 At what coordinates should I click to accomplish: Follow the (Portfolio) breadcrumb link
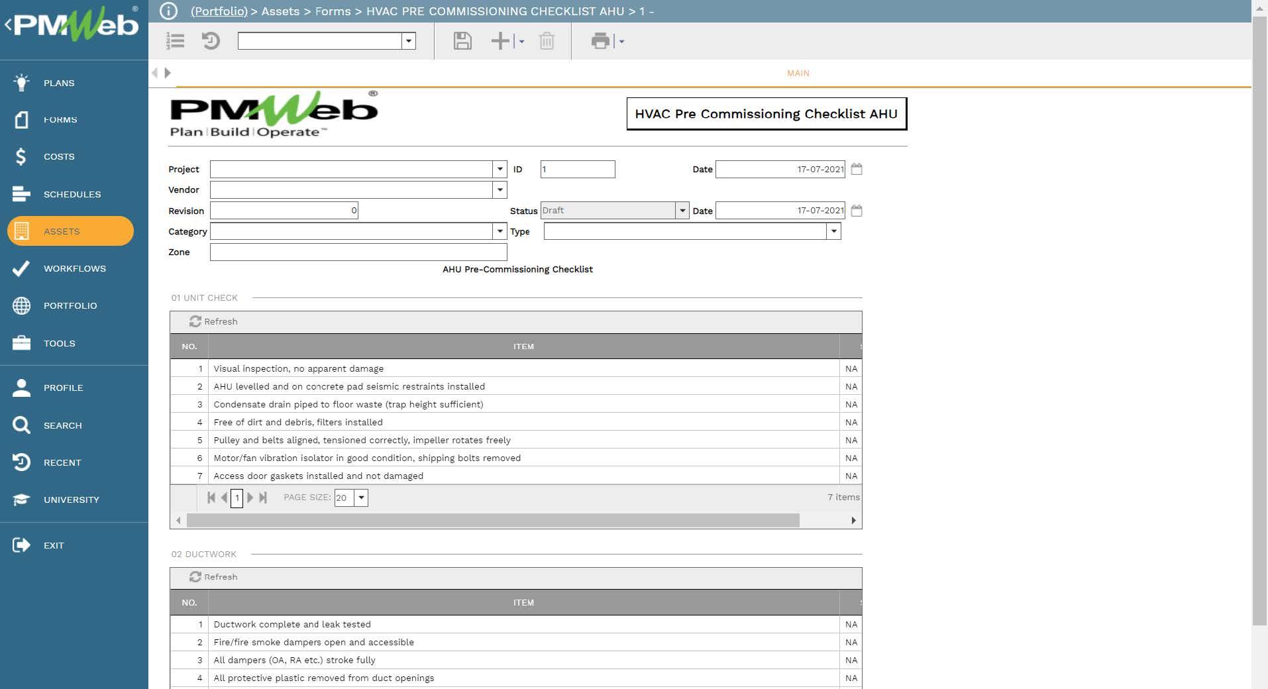pyautogui.click(x=219, y=11)
